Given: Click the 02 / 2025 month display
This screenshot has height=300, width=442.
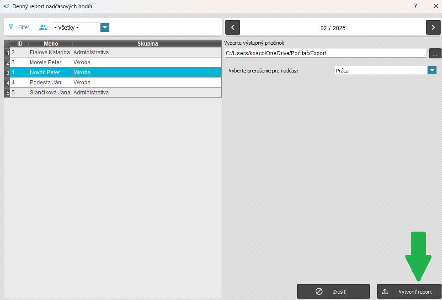Looking at the screenshot, I should (333, 28).
